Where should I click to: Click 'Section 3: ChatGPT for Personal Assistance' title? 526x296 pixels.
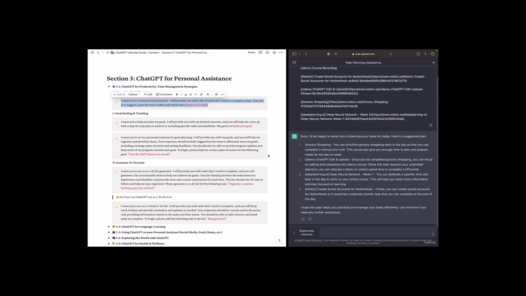point(169,79)
